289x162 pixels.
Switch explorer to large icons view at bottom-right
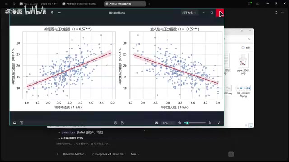pyautogui.click(x=251, y=126)
